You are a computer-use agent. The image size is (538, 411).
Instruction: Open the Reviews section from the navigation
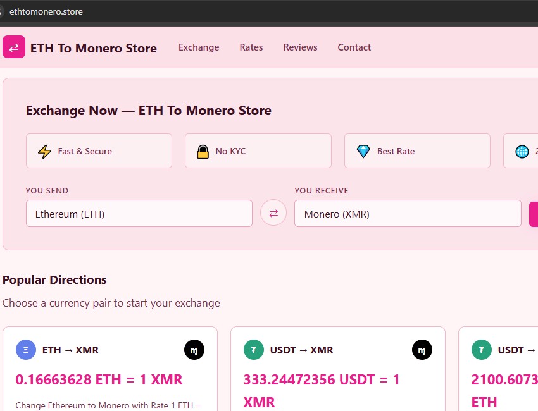(x=300, y=47)
